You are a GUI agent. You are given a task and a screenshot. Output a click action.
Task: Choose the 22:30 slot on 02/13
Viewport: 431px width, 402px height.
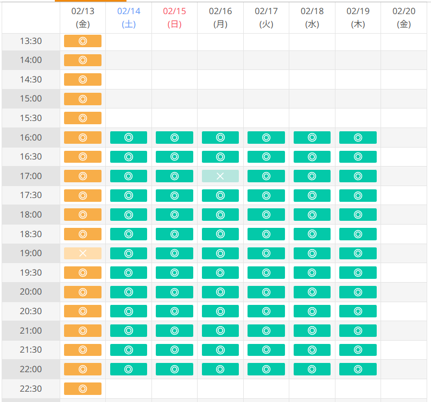tap(83, 388)
